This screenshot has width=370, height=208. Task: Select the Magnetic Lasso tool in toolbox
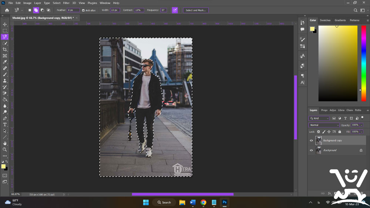tap(5, 37)
